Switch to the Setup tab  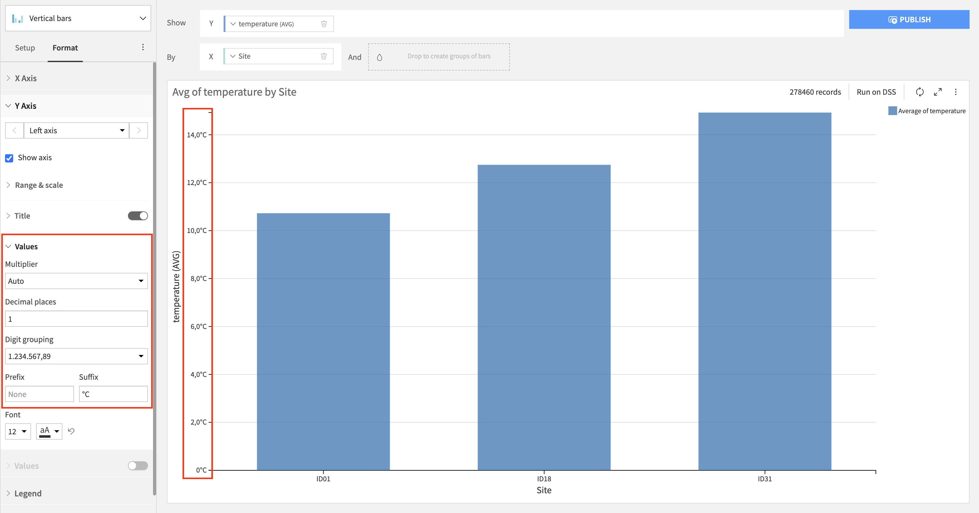pyautogui.click(x=24, y=47)
